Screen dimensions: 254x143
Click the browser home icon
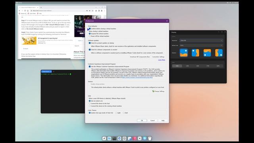[28, 11]
